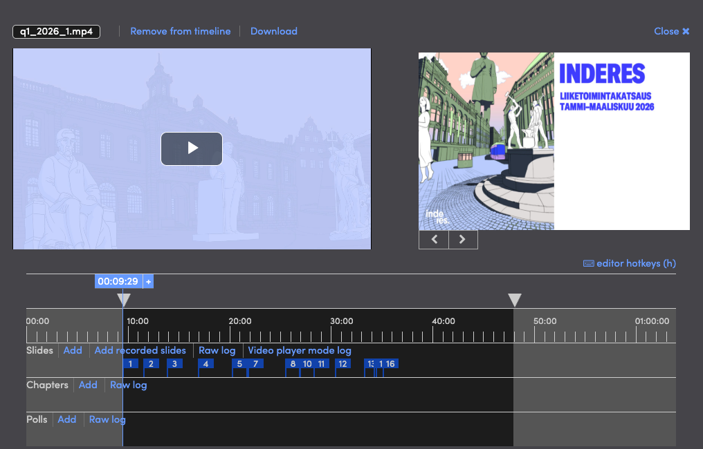Grab the trim start triangle handle
Image resolution: width=703 pixels, height=449 pixels.
[x=124, y=300]
